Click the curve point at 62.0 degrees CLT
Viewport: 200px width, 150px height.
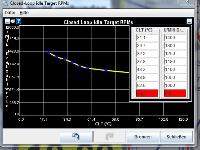(106, 70)
